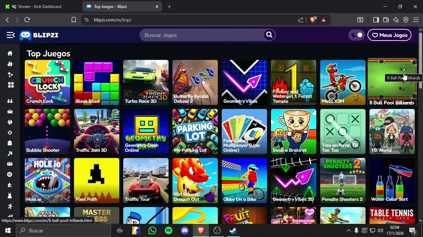The image size is (423, 237).
Task: Open Crunch Lock game
Action: pos(47,82)
